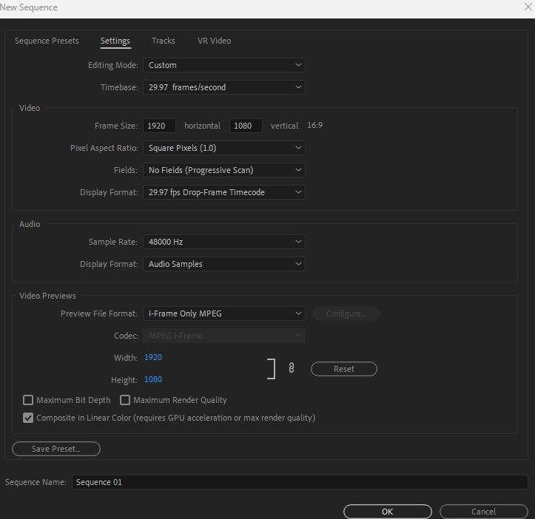Click the disabled Codec MPEG I-Frame dropdown
This screenshot has height=519, width=535.
(224, 336)
